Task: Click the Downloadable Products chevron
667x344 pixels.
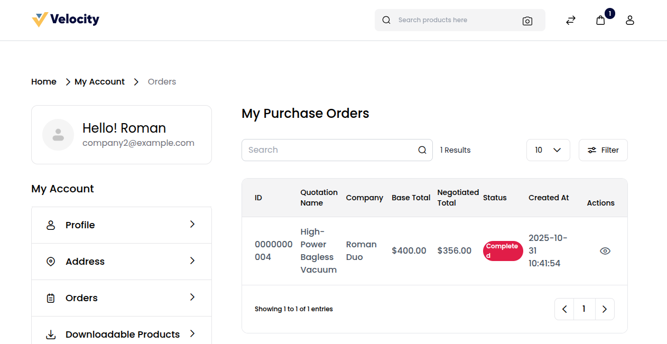Action: tap(192, 334)
